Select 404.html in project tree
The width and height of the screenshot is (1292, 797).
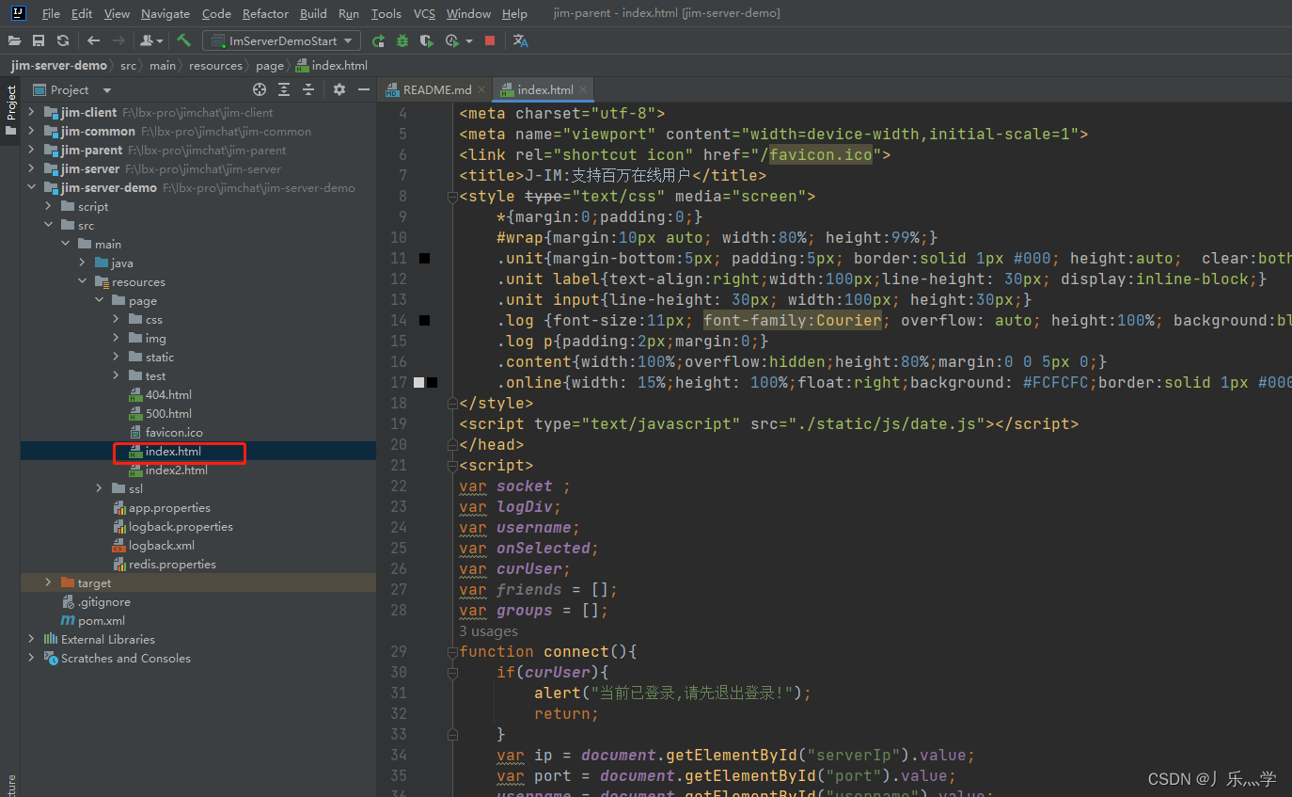tap(168, 394)
